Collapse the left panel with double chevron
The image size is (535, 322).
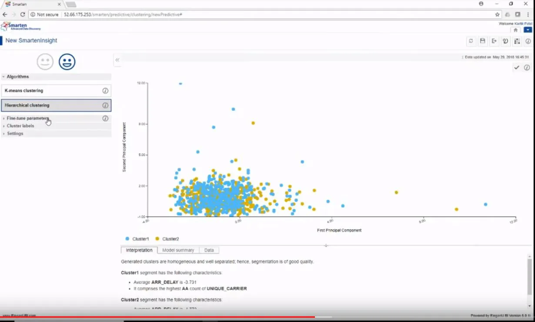(117, 60)
